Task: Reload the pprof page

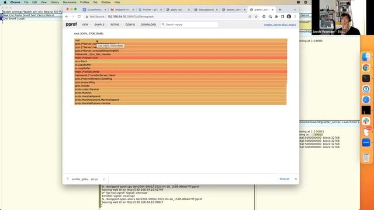Action: [79, 17]
